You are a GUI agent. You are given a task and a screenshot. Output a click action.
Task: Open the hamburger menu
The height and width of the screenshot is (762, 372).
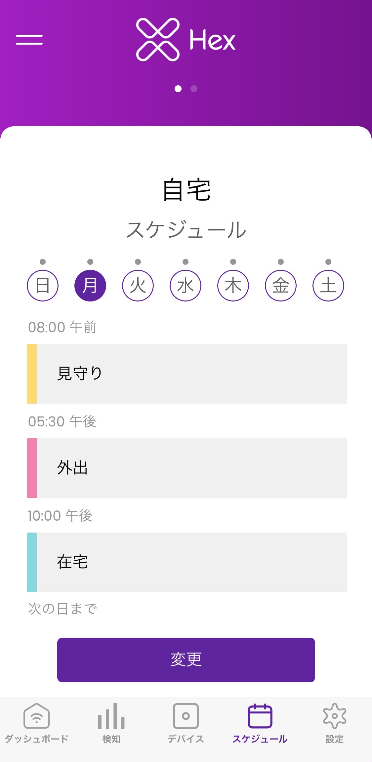[x=29, y=40]
